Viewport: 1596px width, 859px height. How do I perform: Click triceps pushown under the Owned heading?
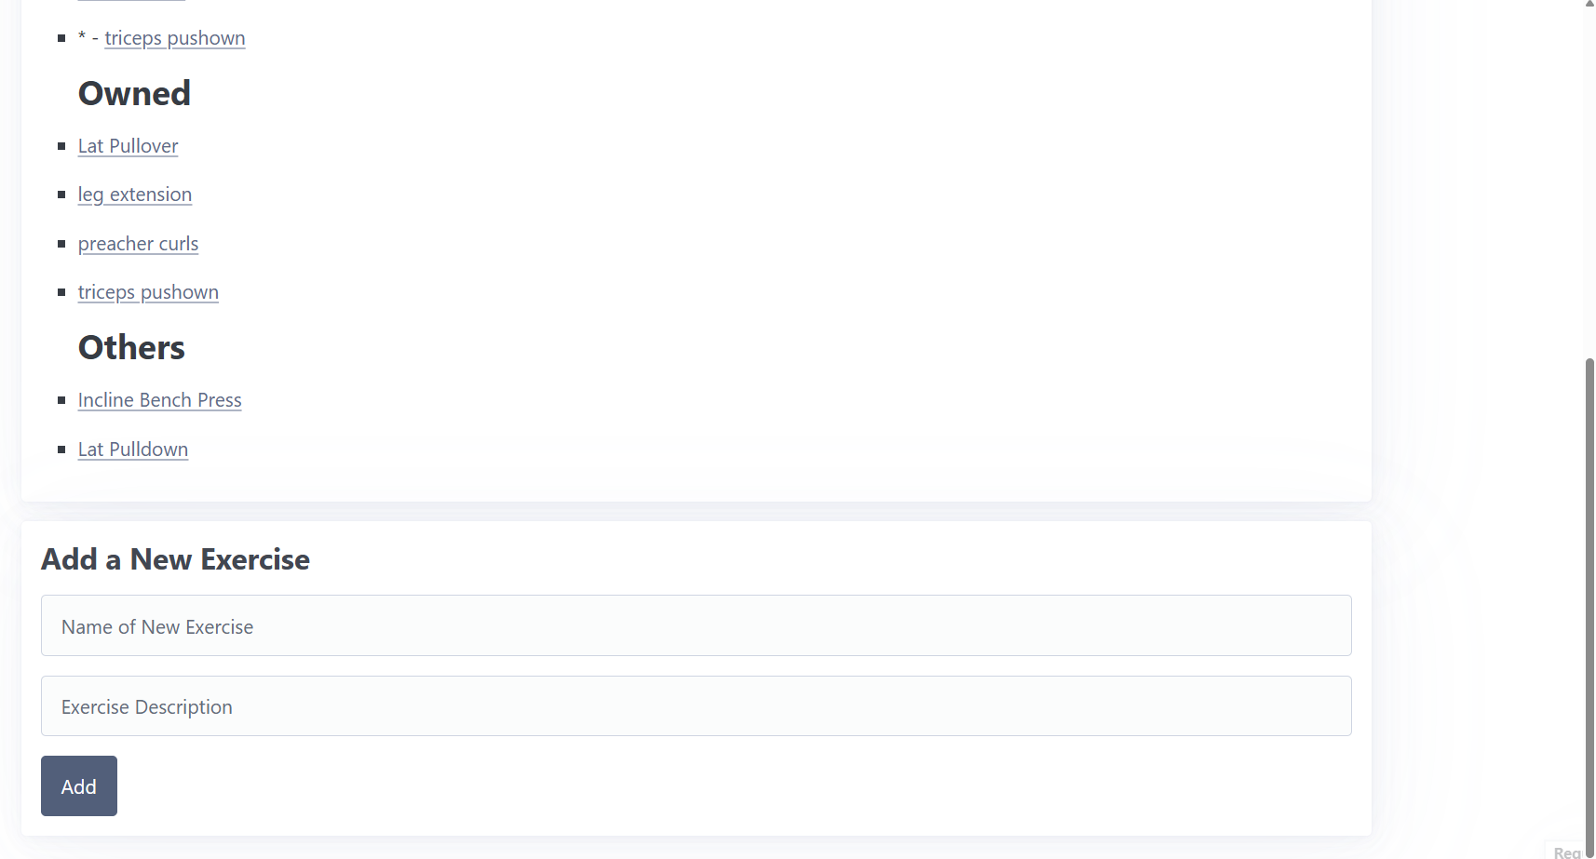[148, 292]
